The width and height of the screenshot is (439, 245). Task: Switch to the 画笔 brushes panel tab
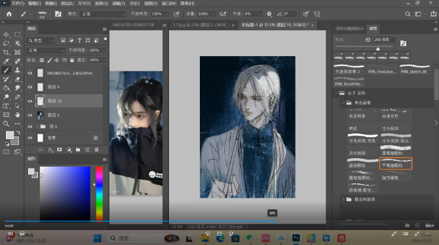pos(373,29)
